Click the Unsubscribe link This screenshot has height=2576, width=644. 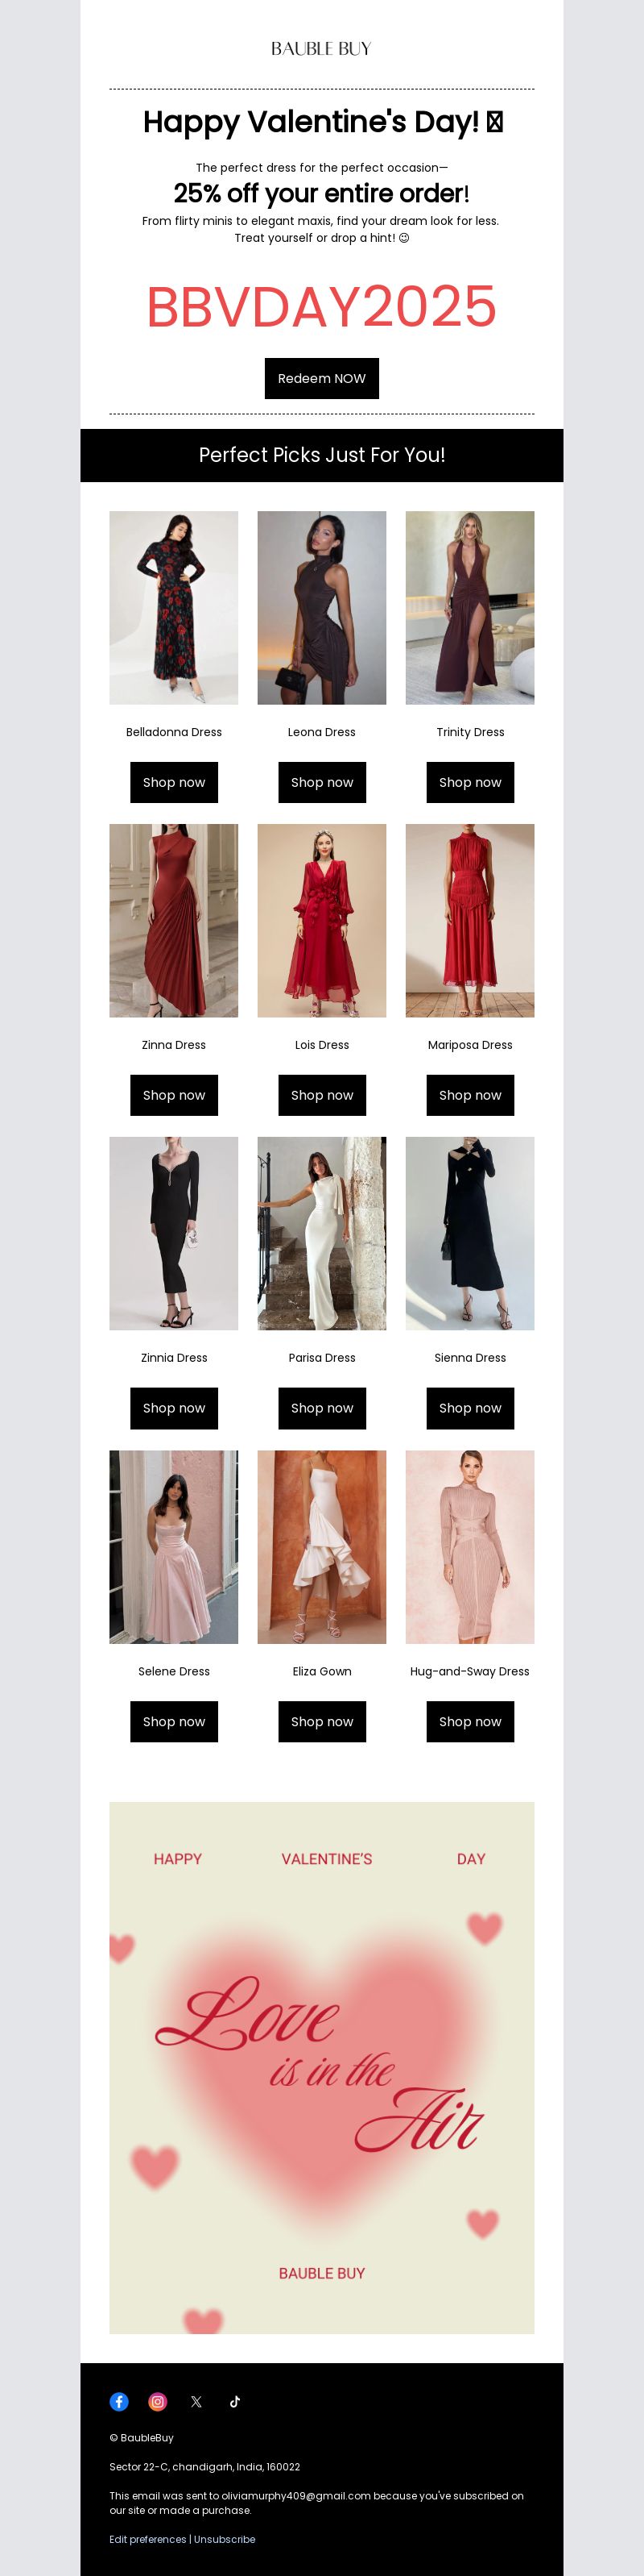(225, 2539)
